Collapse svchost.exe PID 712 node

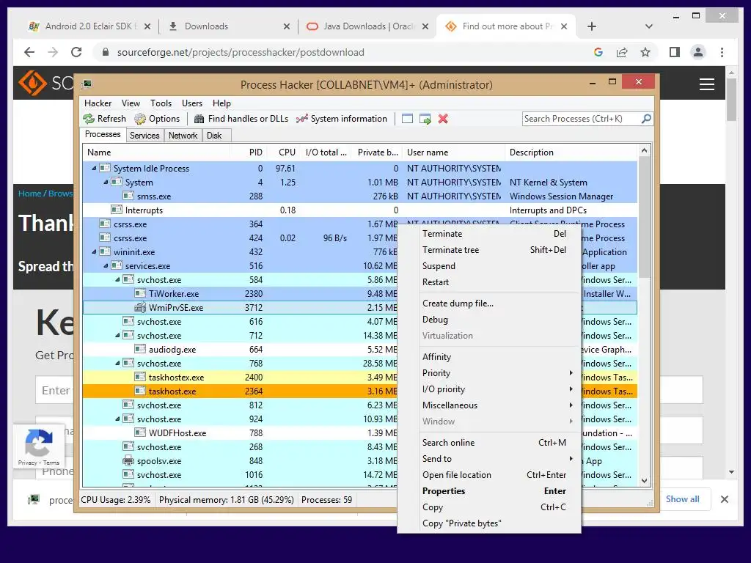tap(117, 335)
